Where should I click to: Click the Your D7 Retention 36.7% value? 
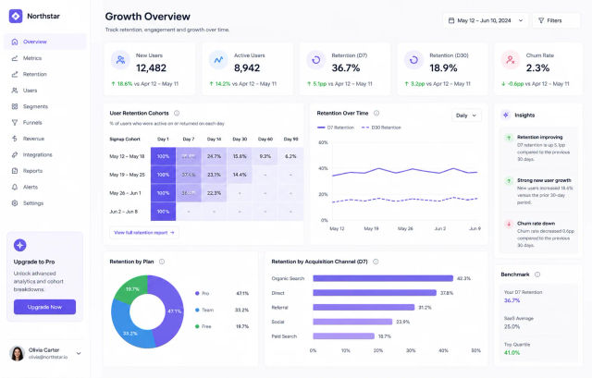point(512,300)
